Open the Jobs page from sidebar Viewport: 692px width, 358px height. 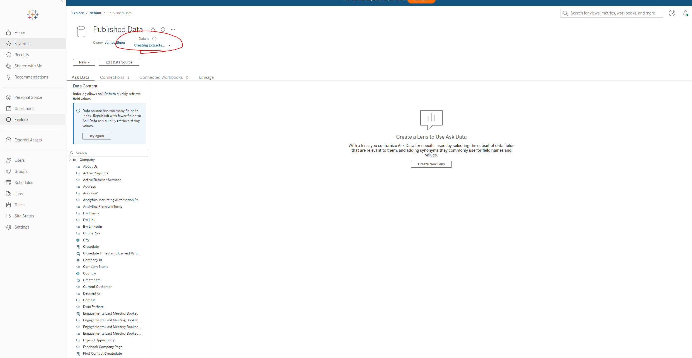18,193
